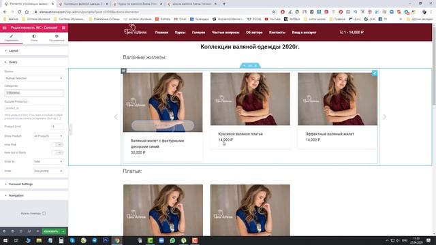
Task: Open the Order dropdown showing Descending
Action: coord(48,171)
